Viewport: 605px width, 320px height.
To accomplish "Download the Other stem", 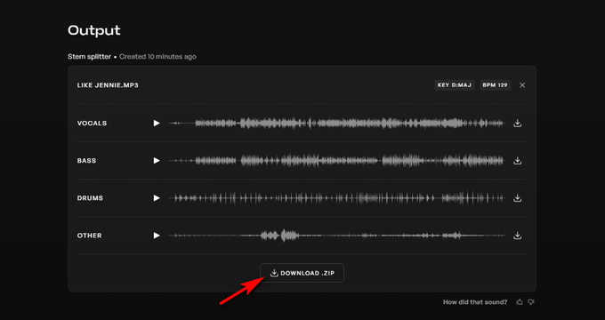I will 518,236.
